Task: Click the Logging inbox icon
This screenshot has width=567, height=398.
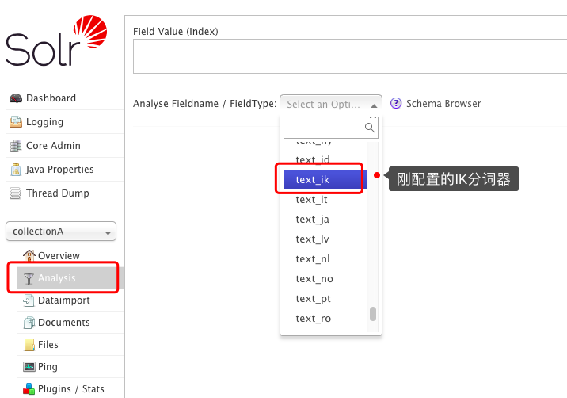Action: pyautogui.click(x=16, y=122)
